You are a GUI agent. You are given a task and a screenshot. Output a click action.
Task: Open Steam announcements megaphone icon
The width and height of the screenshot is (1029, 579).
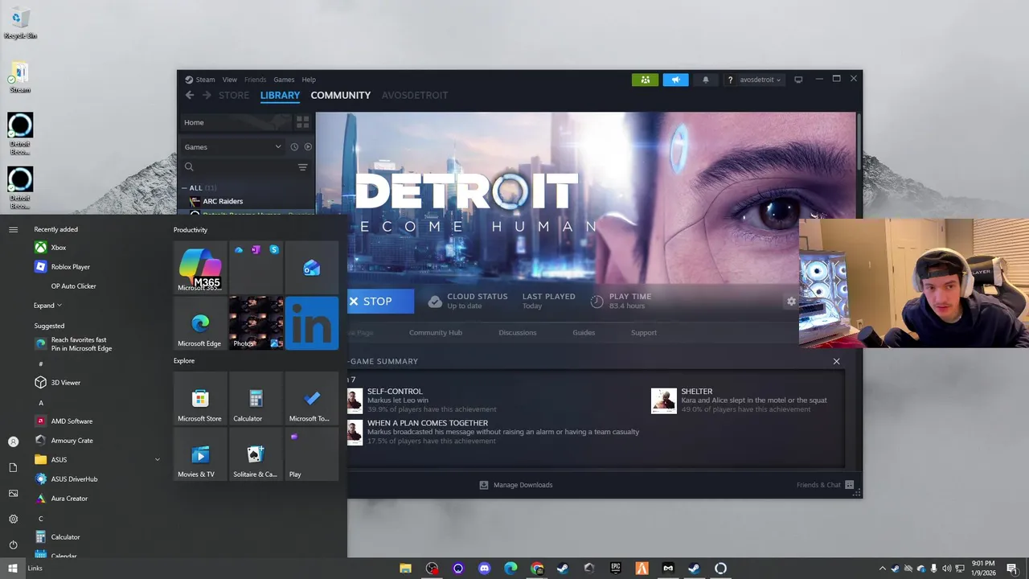coord(675,80)
